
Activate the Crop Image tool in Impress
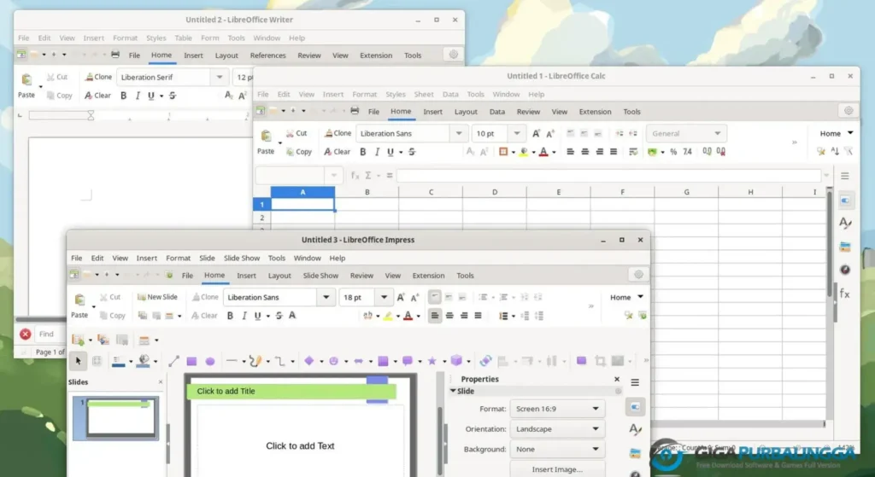600,361
